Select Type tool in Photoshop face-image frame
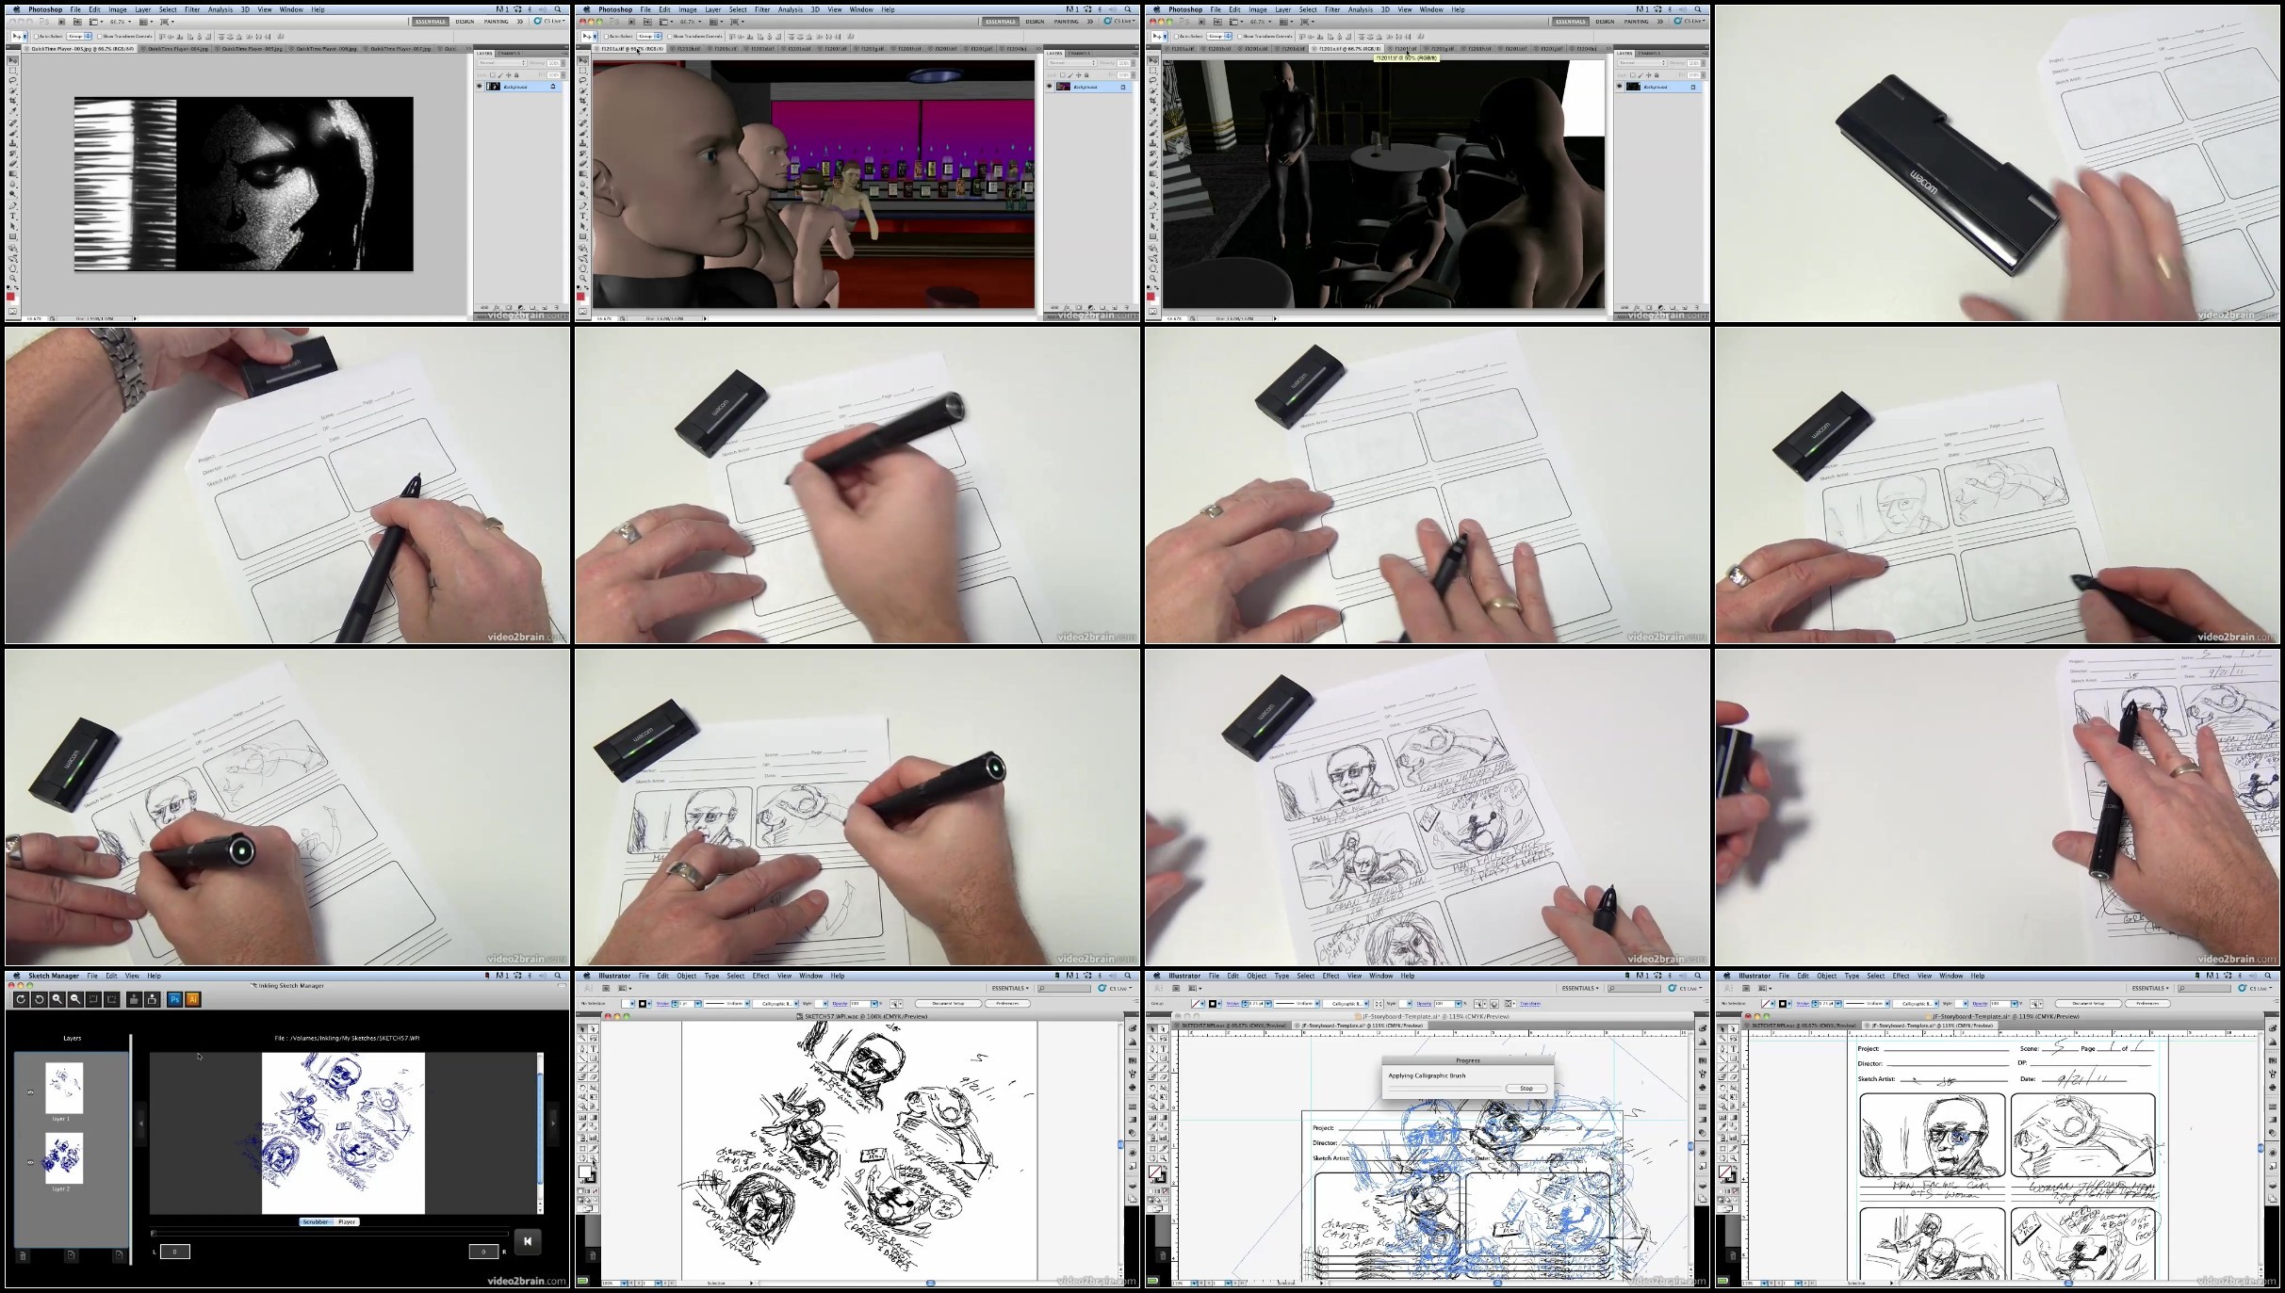Screen dimensions: 2285x1293 click(13, 216)
